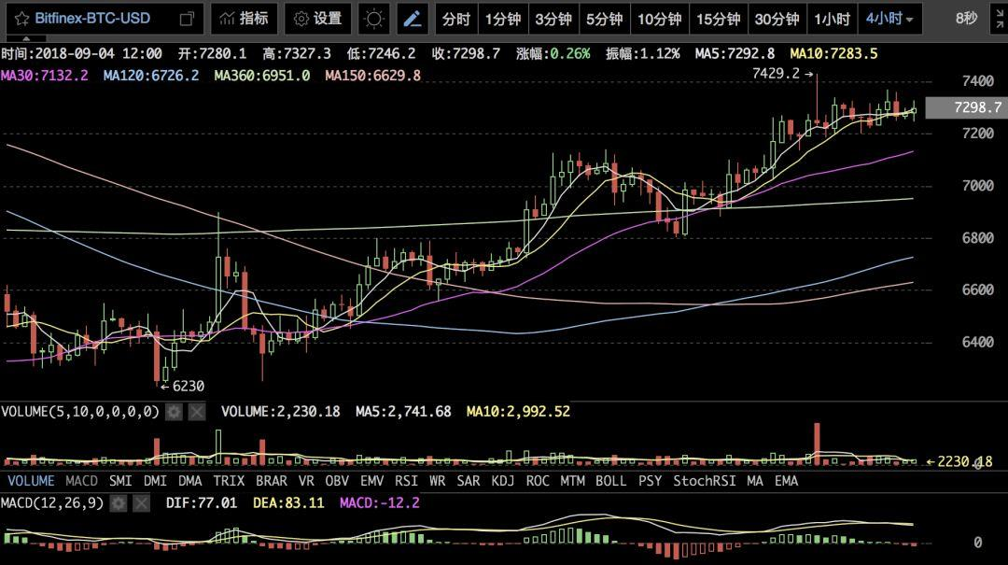
Task: Select the BOLL indicator tab
Action: pos(610,481)
